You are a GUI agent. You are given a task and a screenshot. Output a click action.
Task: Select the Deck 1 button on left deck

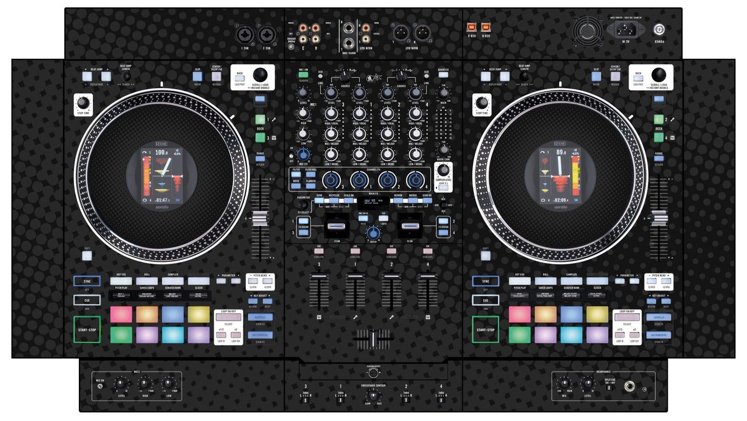tap(260, 119)
